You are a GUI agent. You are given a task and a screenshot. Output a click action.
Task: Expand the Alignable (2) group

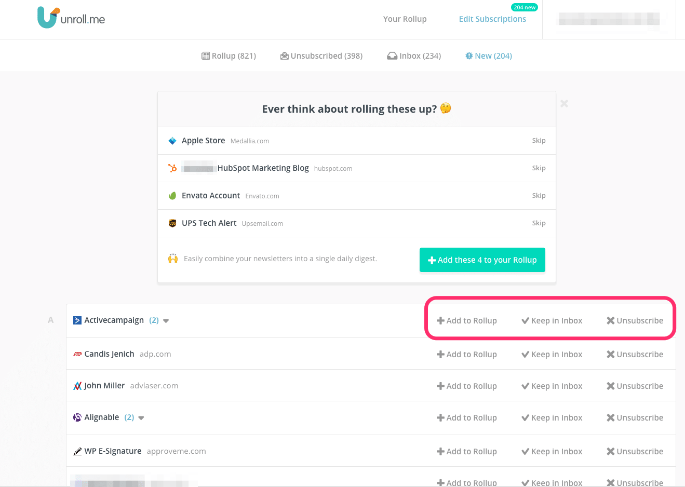pos(141,418)
